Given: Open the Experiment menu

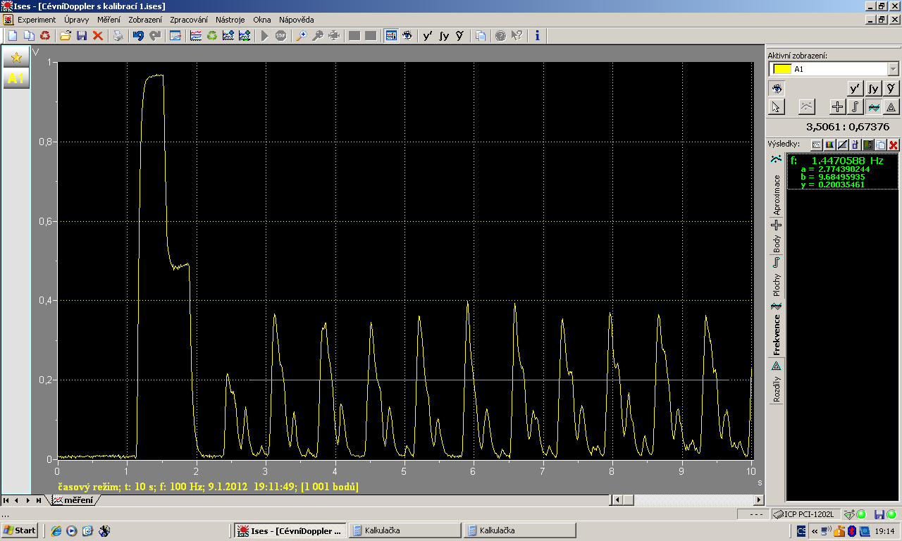Looking at the screenshot, I should point(37,20).
